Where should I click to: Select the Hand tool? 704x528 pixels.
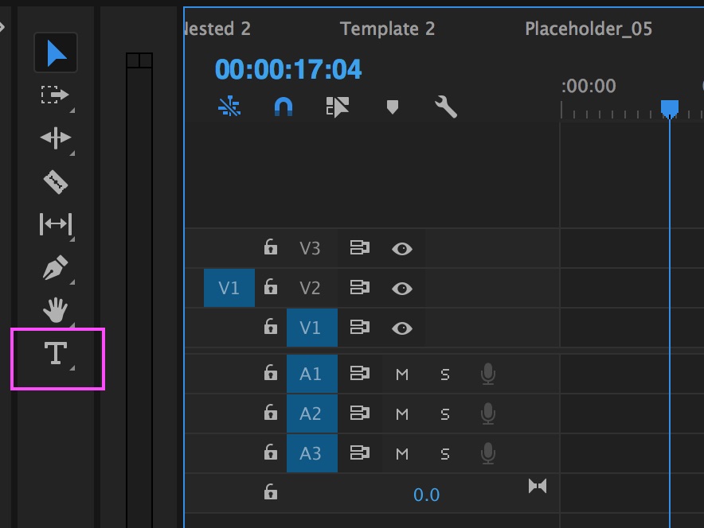click(54, 311)
